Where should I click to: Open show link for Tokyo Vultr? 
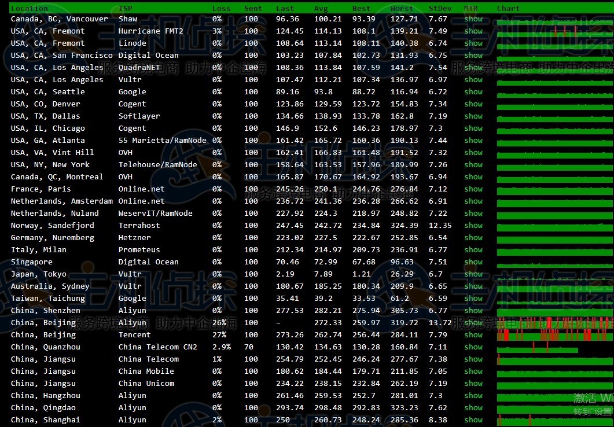pyautogui.click(x=473, y=274)
